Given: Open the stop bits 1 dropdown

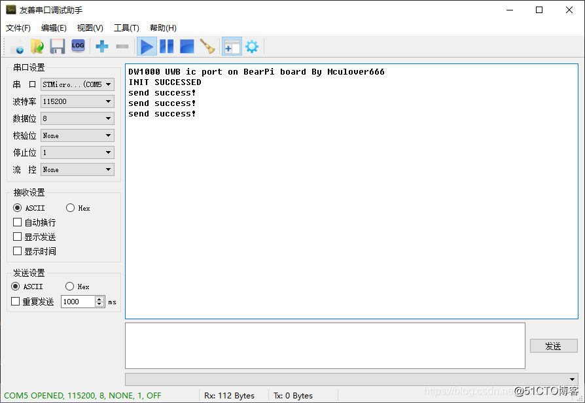Looking at the screenshot, I should tap(77, 152).
